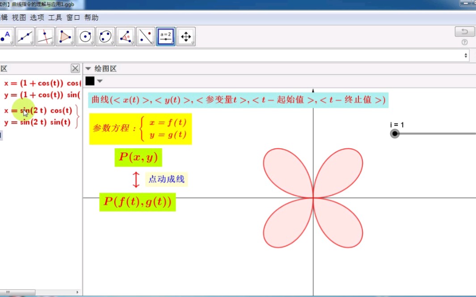Open the Point tool dropdown arrow
This screenshot has height=297, width=476.
[12, 42]
